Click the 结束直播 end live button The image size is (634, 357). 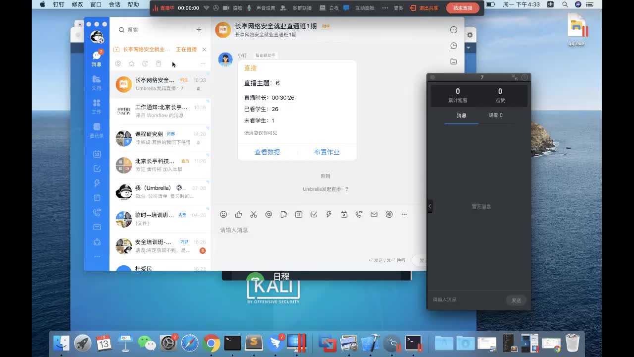pos(463,8)
